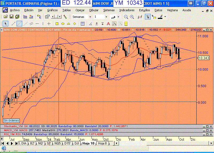This screenshot has width=214, height=153.
Task: Click the save diskette icon
Action: click(11, 17)
